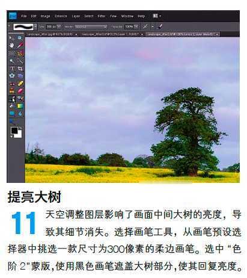Open the Enhance menu
The image size is (247, 278).
pos(61,16)
